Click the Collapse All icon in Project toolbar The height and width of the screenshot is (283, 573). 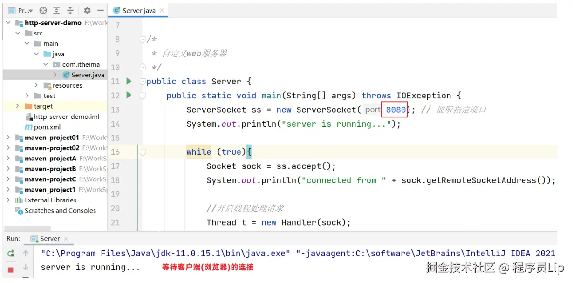[70, 10]
